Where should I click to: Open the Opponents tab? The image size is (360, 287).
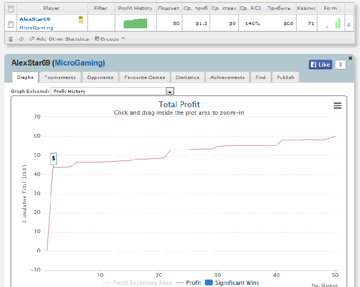coord(100,77)
